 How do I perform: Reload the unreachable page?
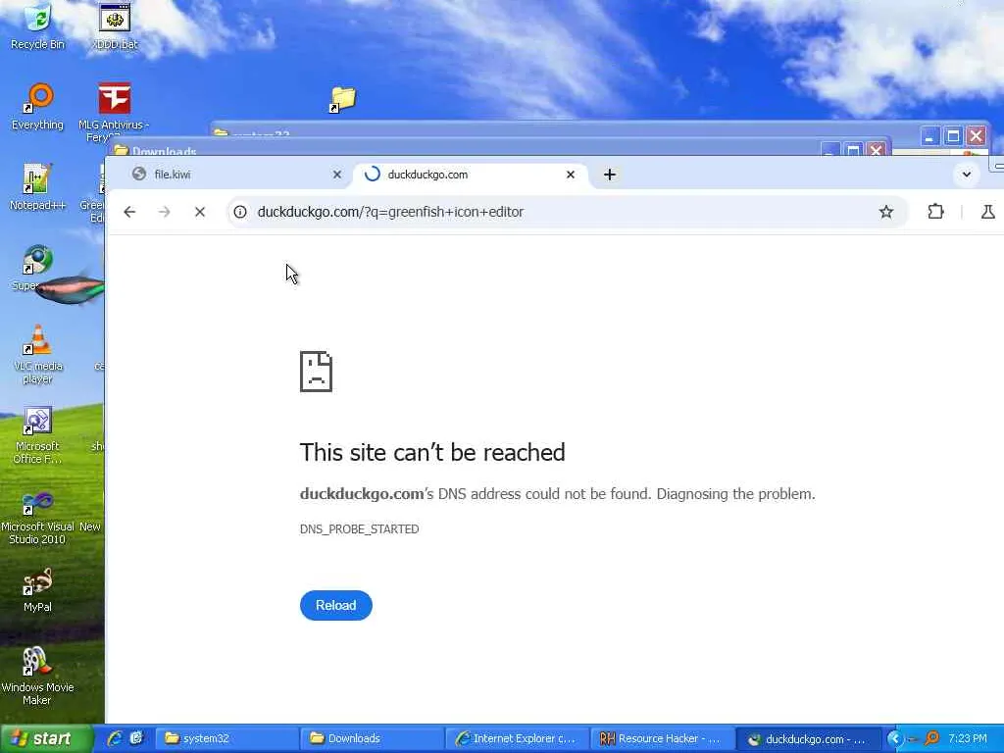click(x=335, y=605)
